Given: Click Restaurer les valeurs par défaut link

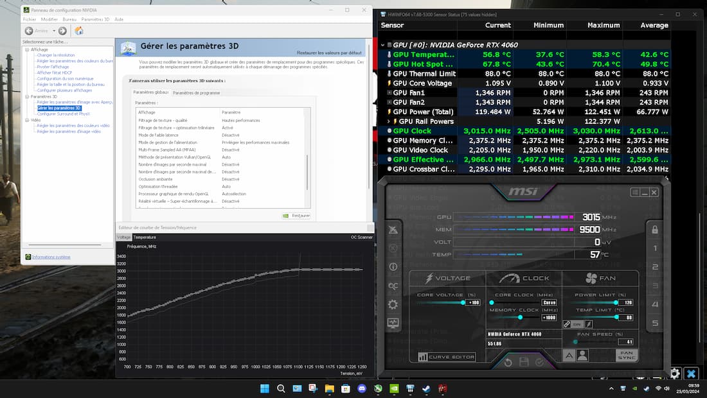Looking at the screenshot, I should tap(329, 53).
